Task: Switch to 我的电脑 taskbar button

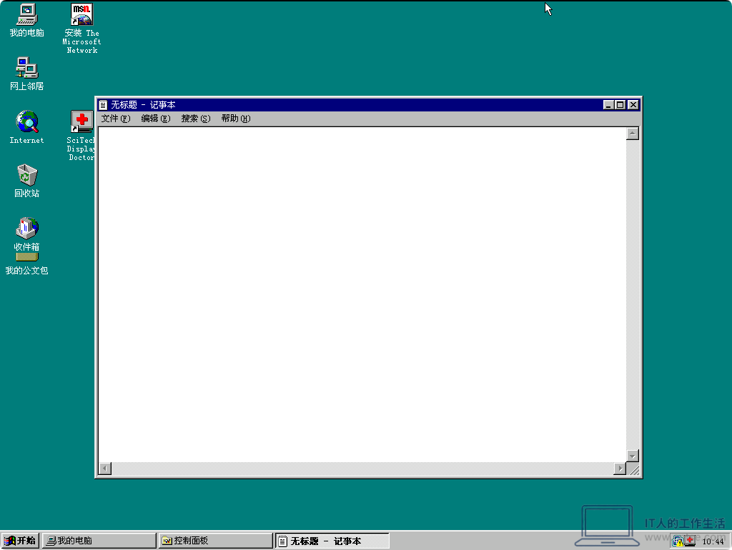Action: 99,541
